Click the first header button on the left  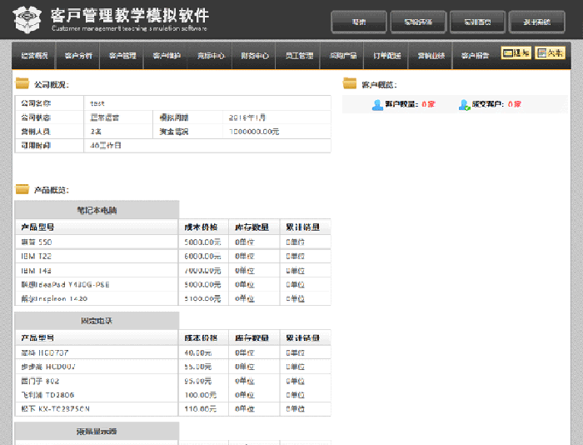359,22
